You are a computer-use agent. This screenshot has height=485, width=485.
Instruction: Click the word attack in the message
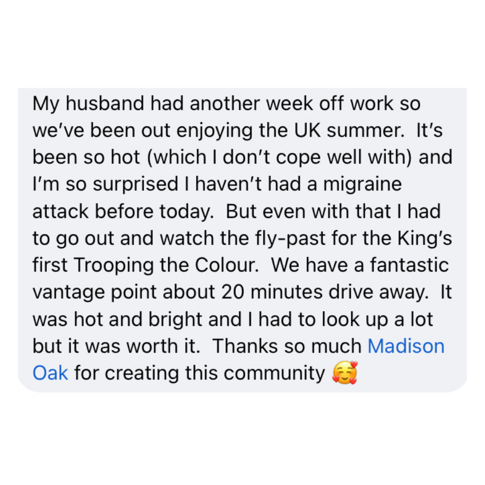60,212
